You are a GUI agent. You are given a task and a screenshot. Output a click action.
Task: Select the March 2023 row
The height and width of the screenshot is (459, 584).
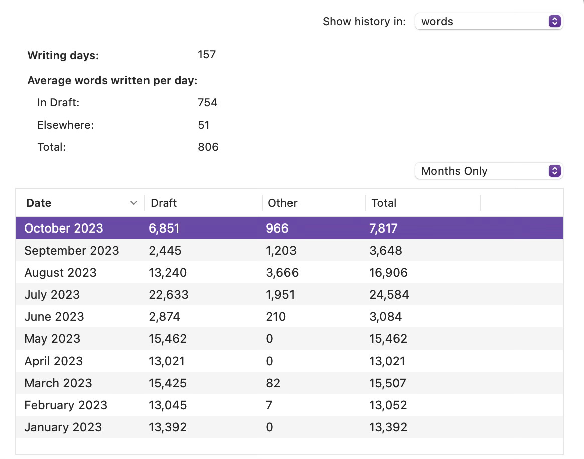click(x=289, y=383)
